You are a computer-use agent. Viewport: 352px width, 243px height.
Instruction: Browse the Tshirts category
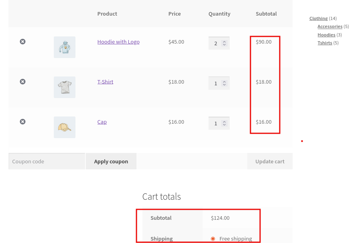[x=325, y=43]
